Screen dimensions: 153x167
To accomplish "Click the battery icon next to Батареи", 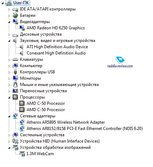I will pyautogui.click(x=15, y=15).
